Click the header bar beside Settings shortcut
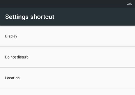Image resolution: width=135 pixels, height=95 pixels. (94, 17)
